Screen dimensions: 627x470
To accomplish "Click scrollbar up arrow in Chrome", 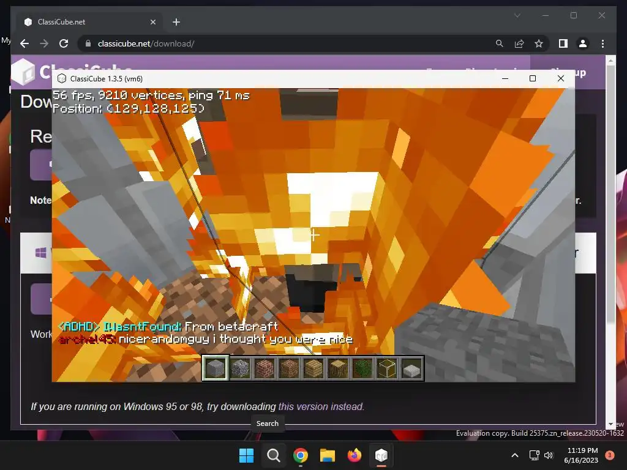I will [610, 61].
